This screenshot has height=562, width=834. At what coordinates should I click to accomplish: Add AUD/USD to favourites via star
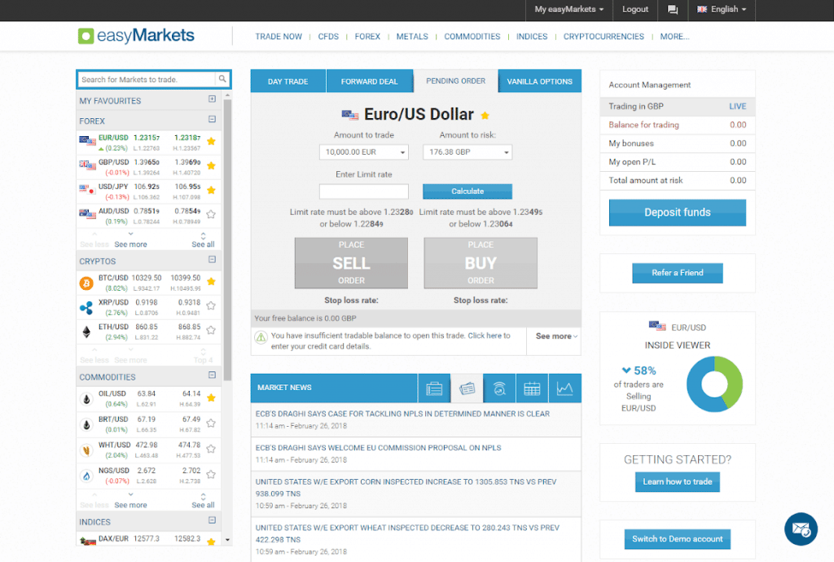(x=211, y=215)
